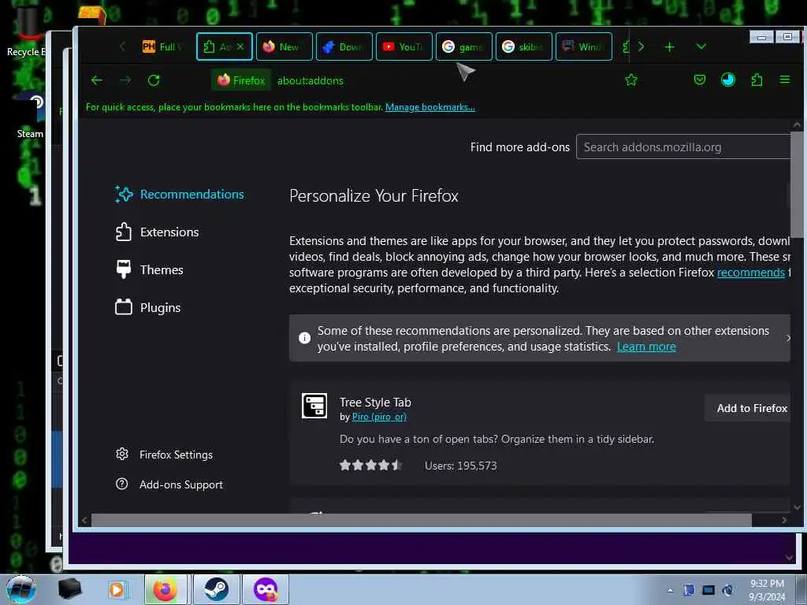This screenshot has height=605, width=807.
Task: Click the scroll down arrow of page
Action: click(x=797, y=508)
